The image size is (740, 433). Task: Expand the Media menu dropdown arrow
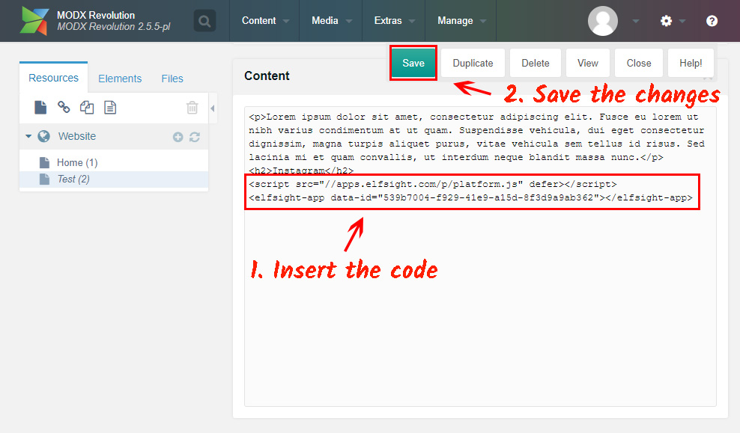pos(349,21)
